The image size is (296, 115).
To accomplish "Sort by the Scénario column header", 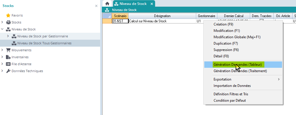I will 120,16.
